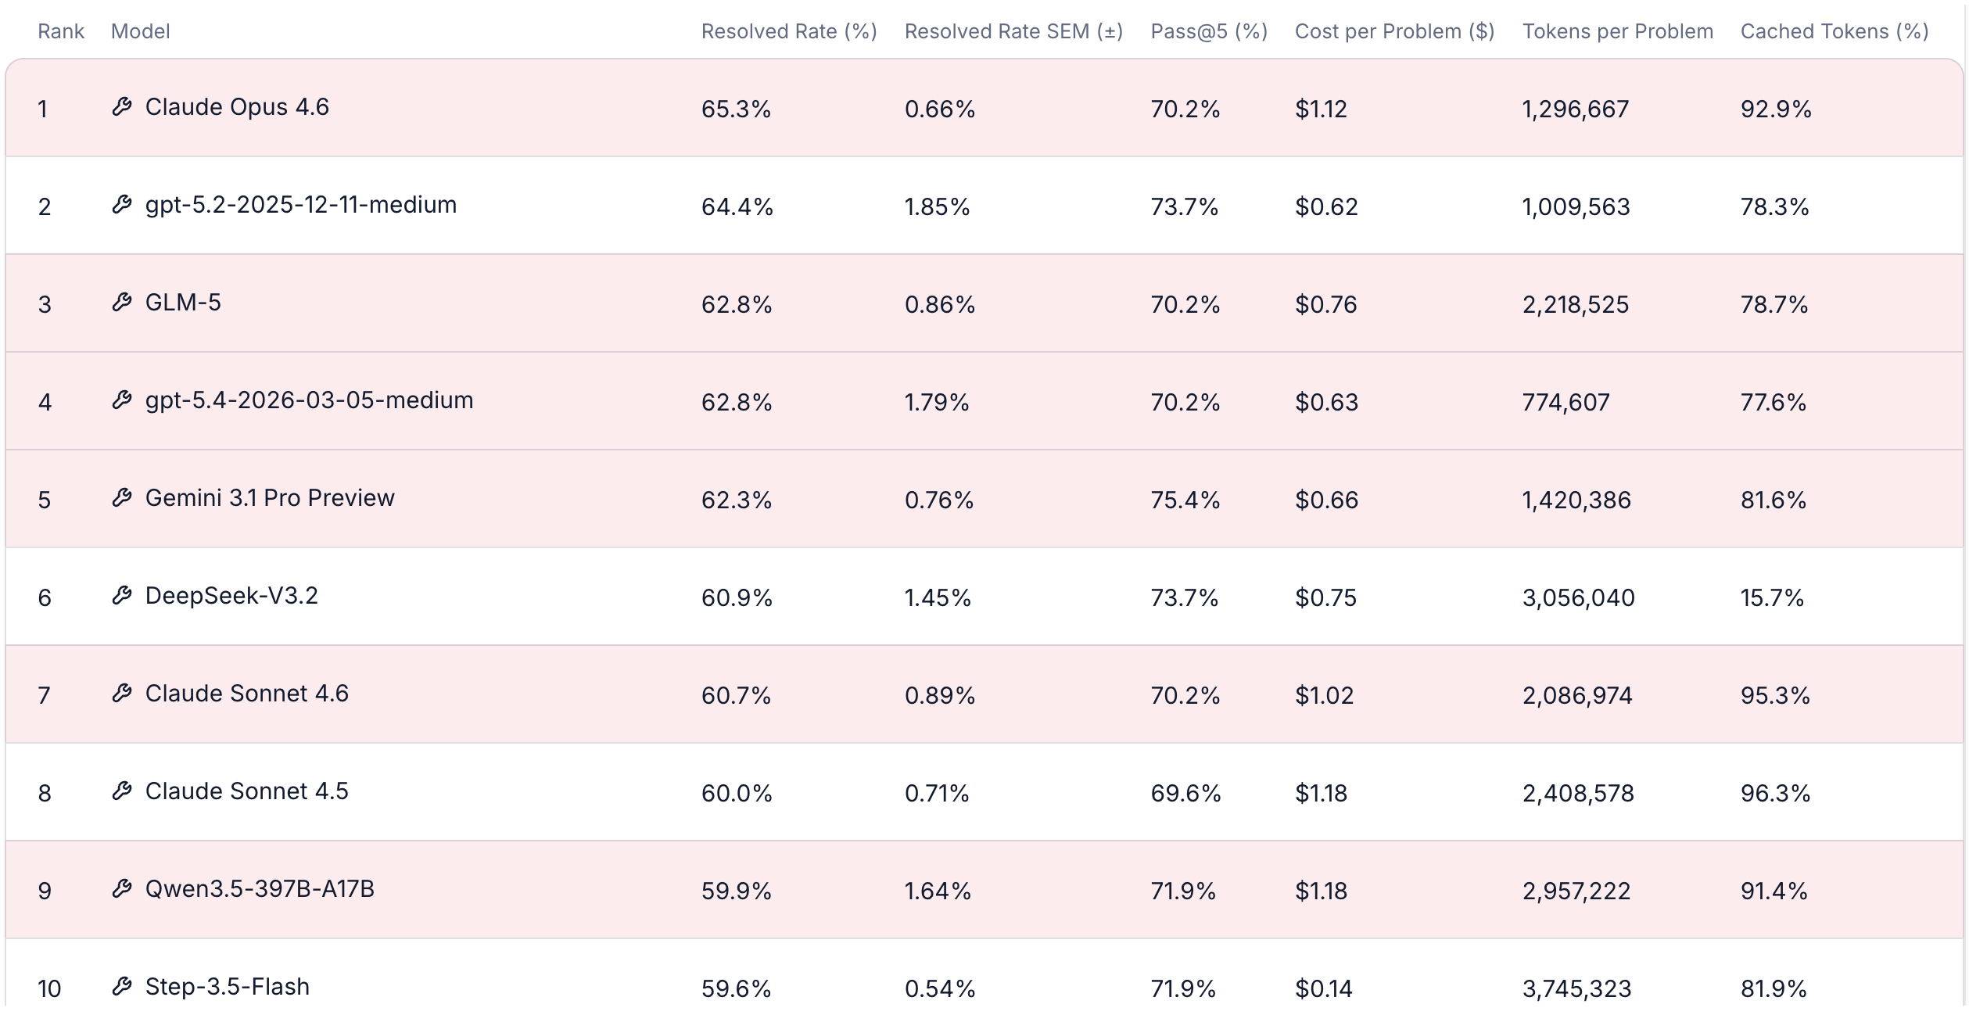Sort by Cached Tokens (%) header
The image size is (1969, 1015).
(1834, 31)
